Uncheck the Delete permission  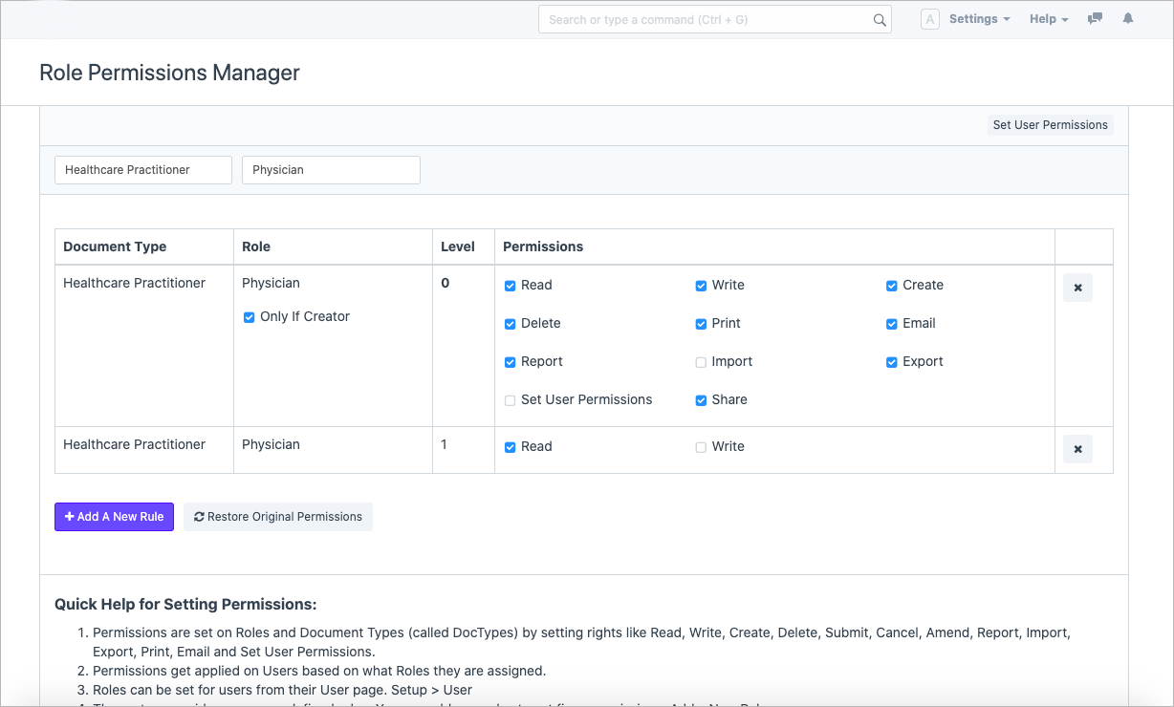pos(511,324)
